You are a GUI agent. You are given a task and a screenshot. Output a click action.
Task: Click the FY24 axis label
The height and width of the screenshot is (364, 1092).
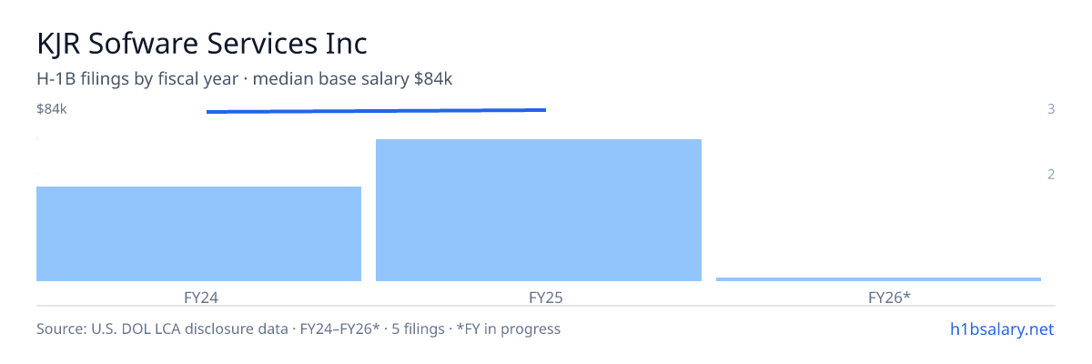(199, 297)
